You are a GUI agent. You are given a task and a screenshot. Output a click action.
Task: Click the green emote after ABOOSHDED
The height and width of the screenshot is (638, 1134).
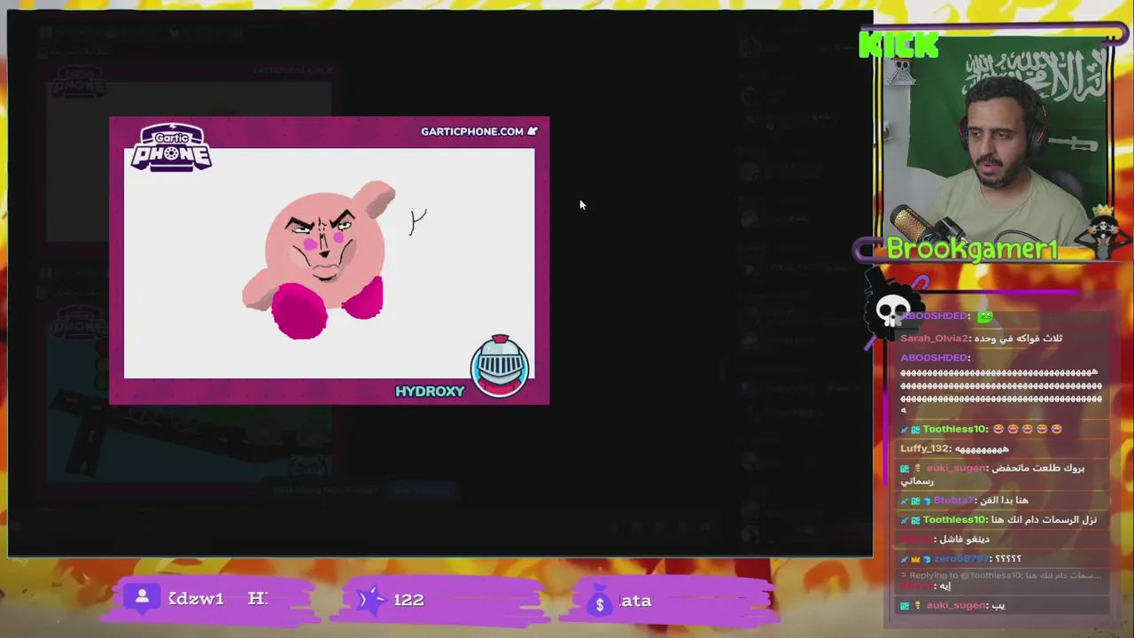[986, 315]
